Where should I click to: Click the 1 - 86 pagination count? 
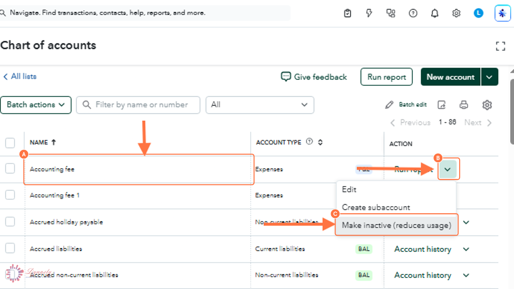pos(447,122)
